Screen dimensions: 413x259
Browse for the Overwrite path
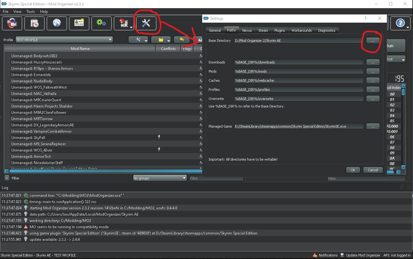coord(373,99)
